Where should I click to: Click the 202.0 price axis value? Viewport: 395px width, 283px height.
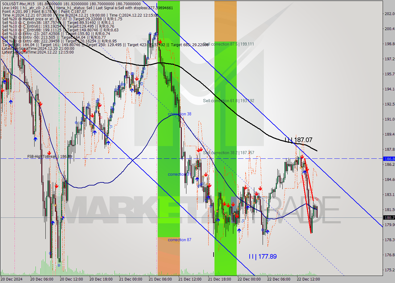tap(390, 14)
